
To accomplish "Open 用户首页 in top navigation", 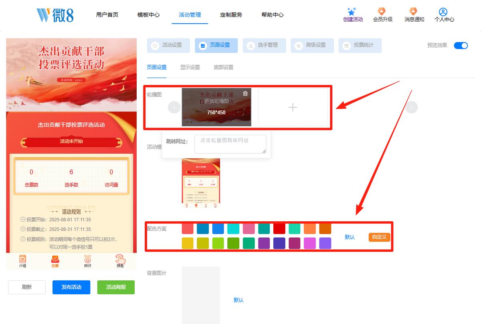I will 107,15.
